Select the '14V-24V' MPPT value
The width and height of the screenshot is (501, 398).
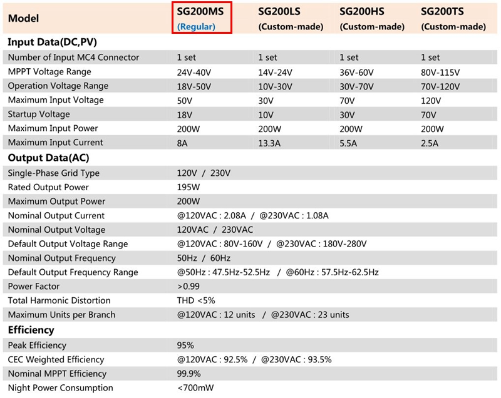(x=275, y=73)
